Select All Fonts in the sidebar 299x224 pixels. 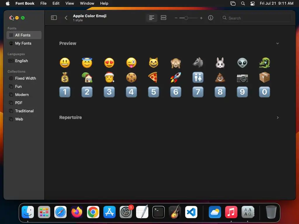(x=24, y=35)
